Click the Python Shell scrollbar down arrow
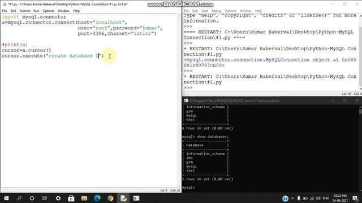 [x=360, y=89]
